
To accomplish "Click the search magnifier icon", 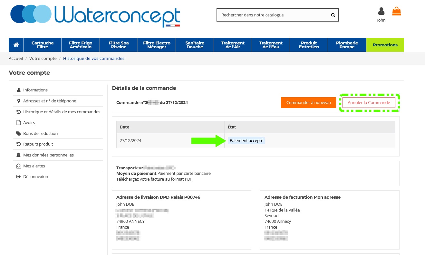I will (333, 15).
